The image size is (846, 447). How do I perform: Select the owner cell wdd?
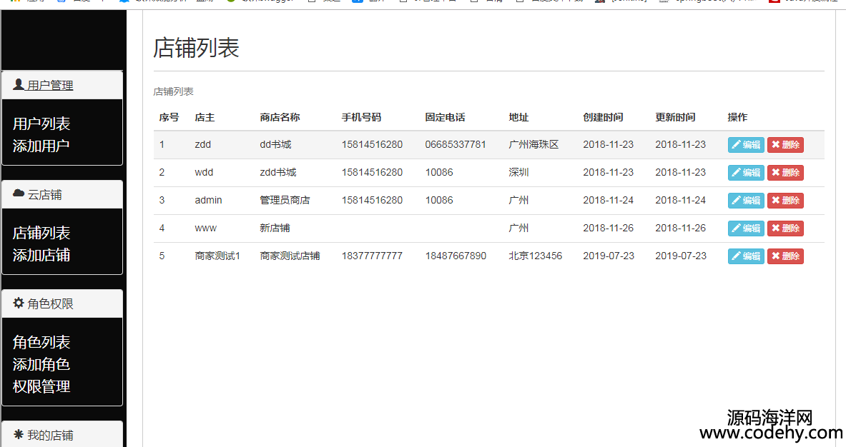click(x=204, y=172)
